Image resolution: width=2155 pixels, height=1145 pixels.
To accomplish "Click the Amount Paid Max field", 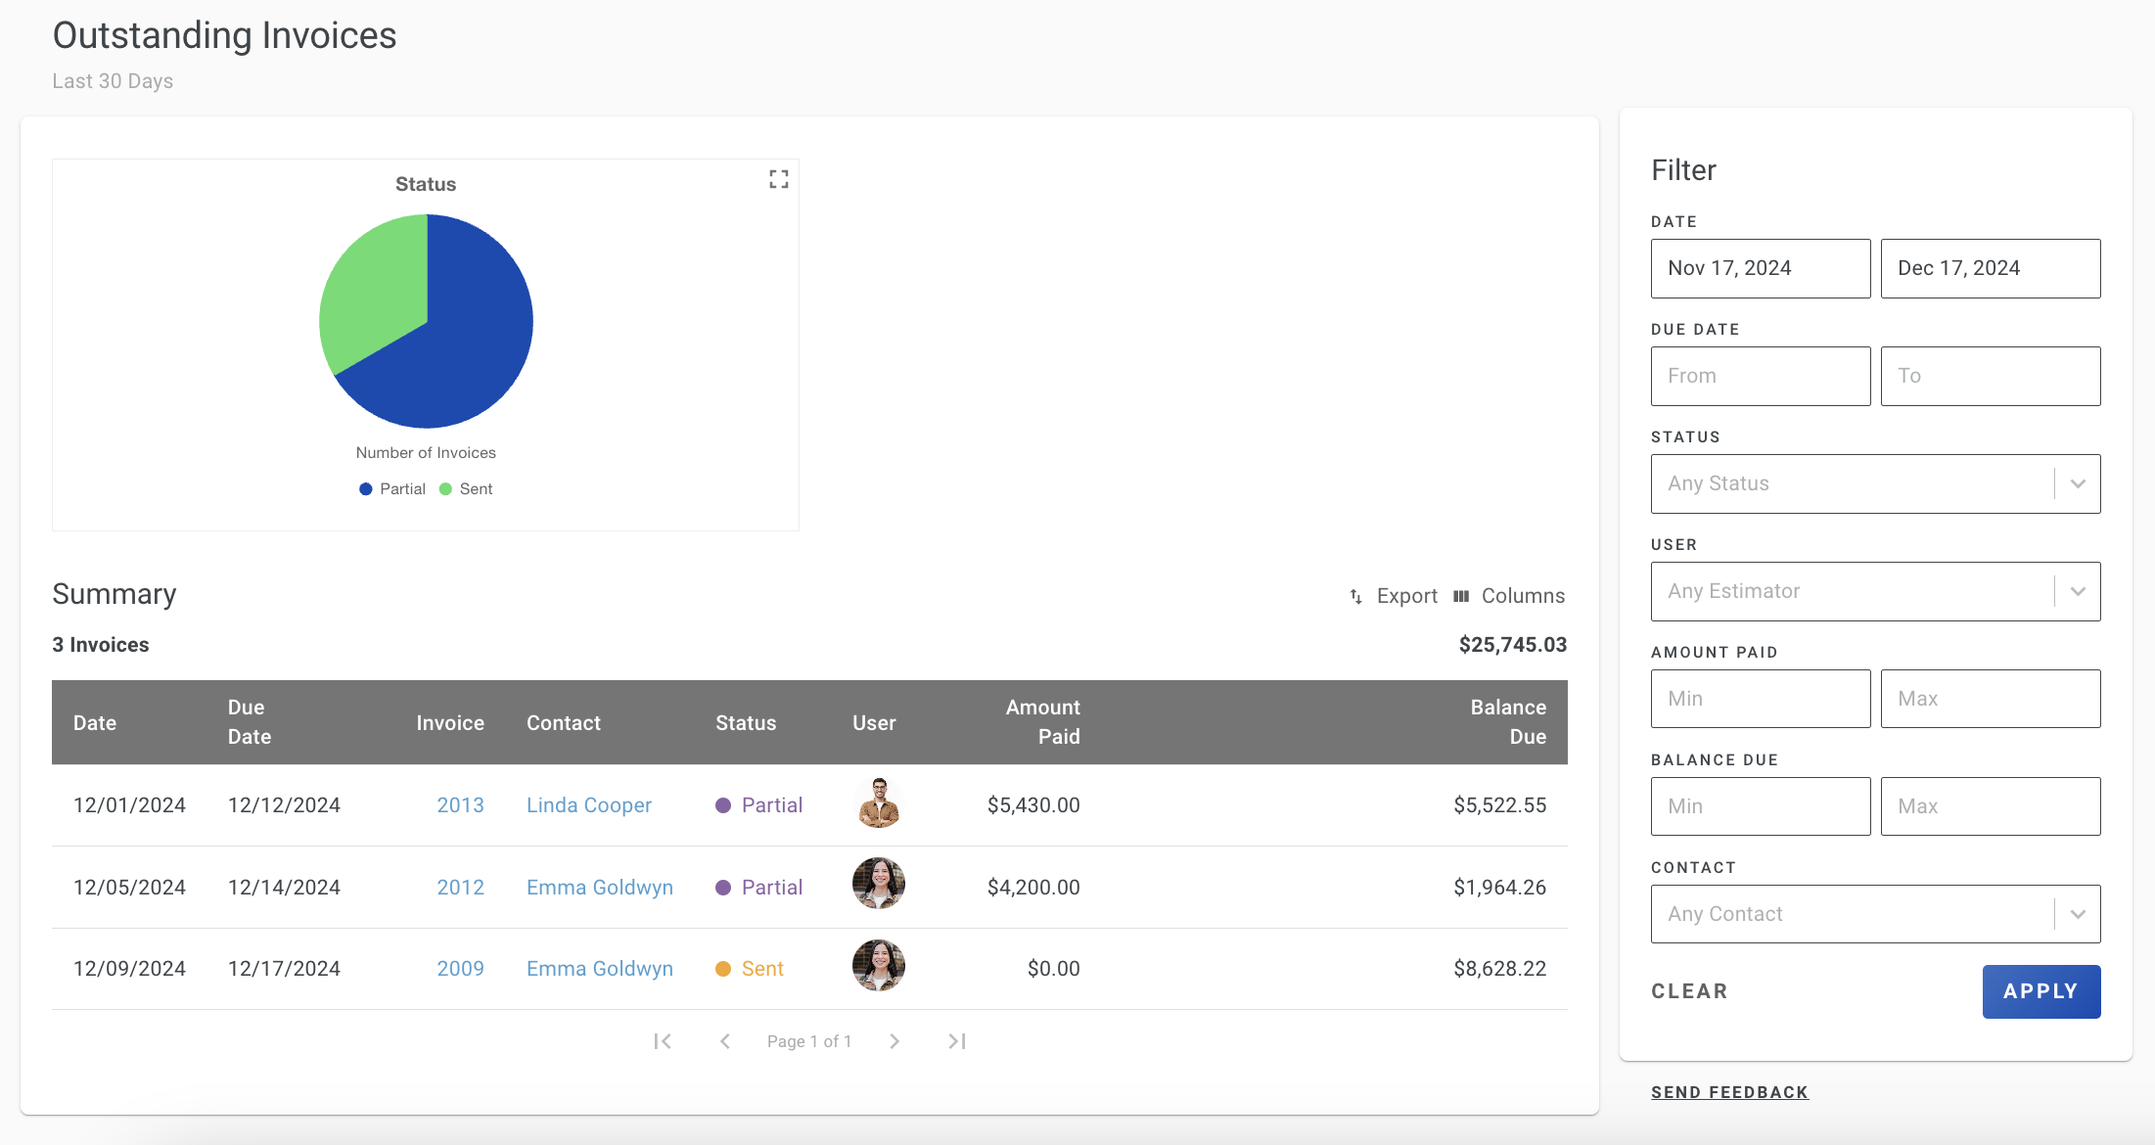I will 1991,699.
